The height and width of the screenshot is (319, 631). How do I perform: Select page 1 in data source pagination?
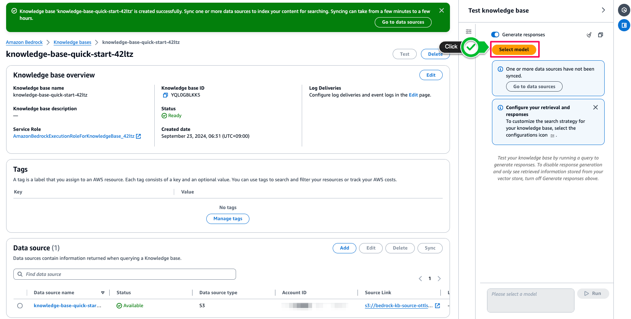[x=430, y=279]
